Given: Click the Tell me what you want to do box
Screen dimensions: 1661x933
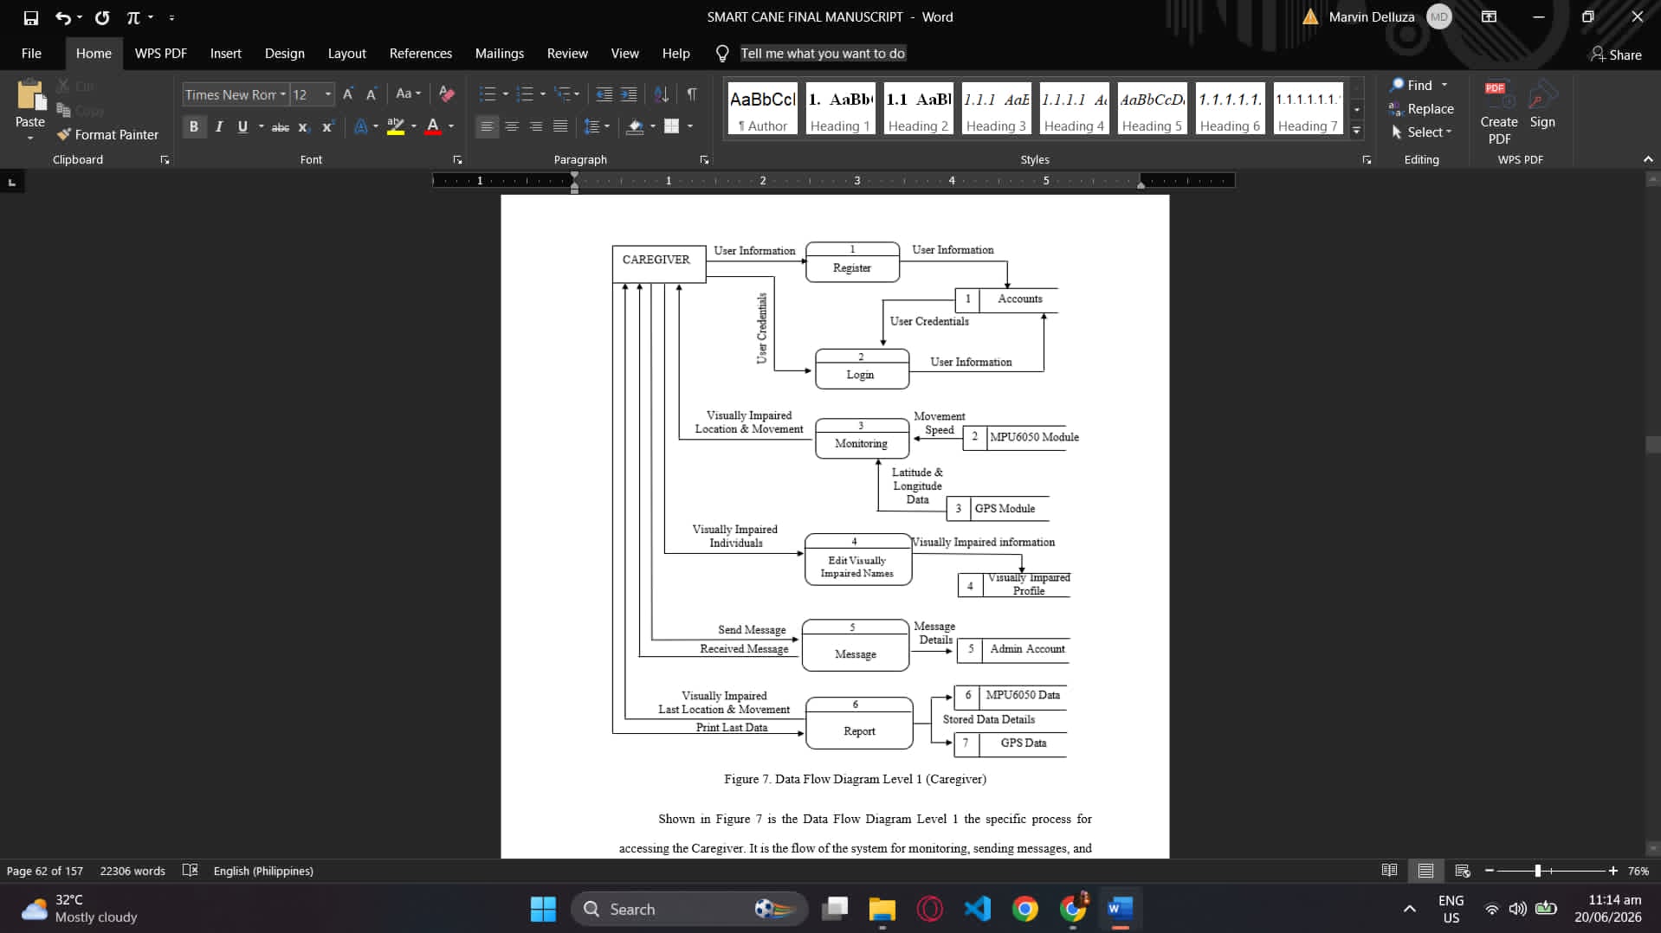Looking at the screenshot, I should pos(822,54).
